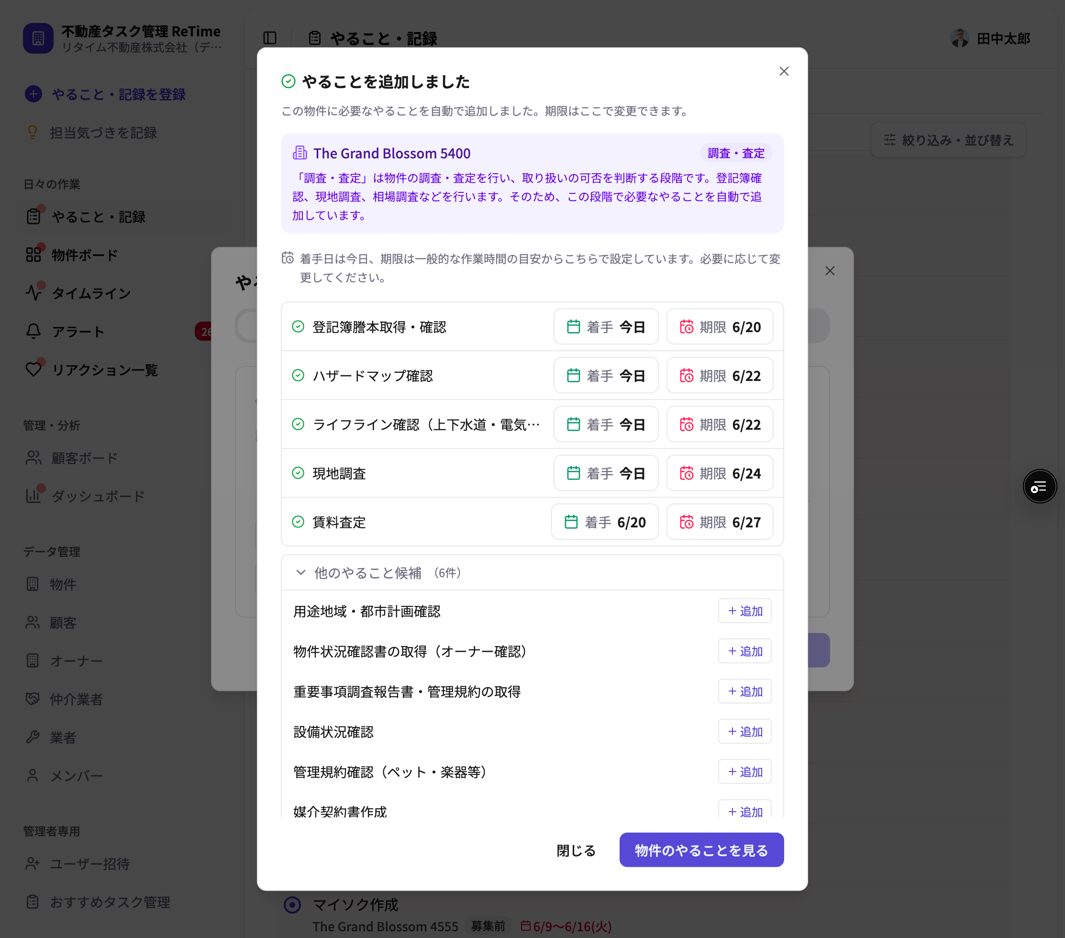Viewport: 1065px width, 938px height.
Task: Click the 物件 building icon in データ管理
Action: tap(33, 584)
